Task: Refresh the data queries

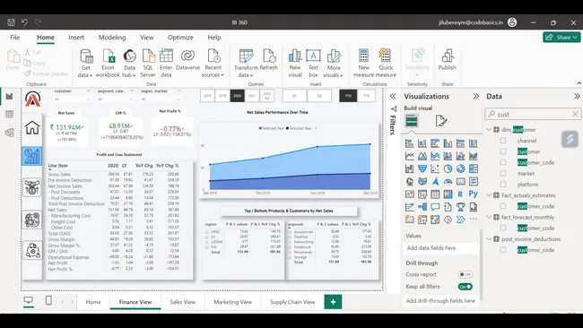Action: point(268,60)
